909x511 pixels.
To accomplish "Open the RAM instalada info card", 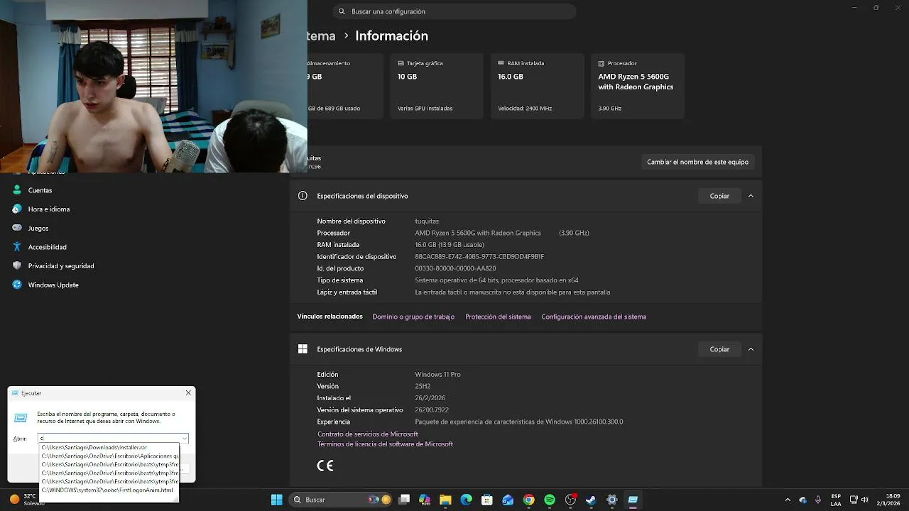I will [x=537, y=86].
